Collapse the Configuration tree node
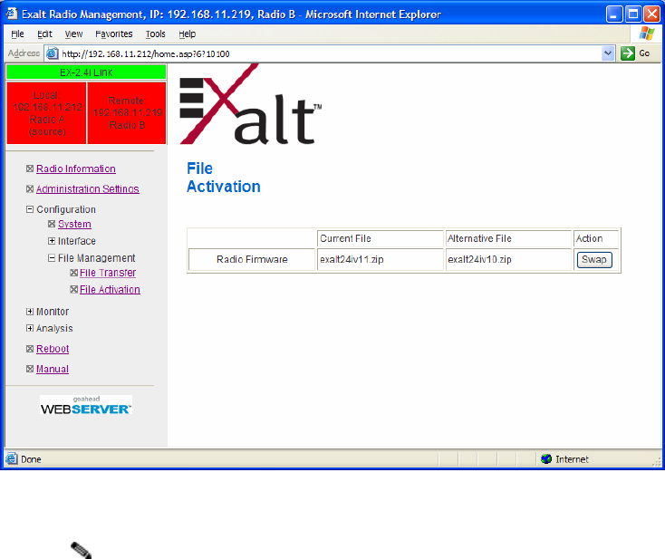 tap(30, 209)
